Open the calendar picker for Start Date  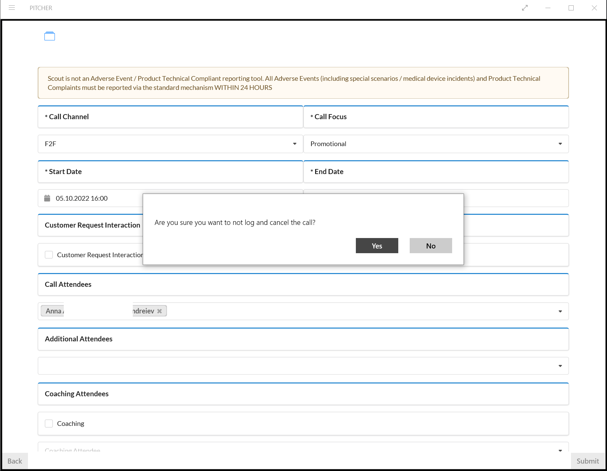[x=47, y=198]
